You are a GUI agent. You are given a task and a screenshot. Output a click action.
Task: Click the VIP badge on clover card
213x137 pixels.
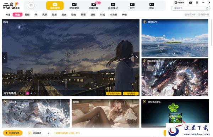point(144,101)
